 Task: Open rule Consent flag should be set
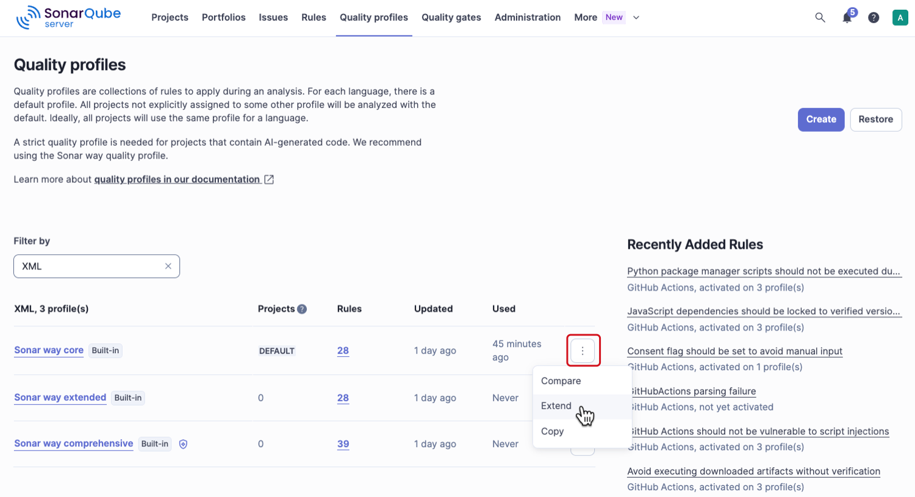tap(734, 351)
